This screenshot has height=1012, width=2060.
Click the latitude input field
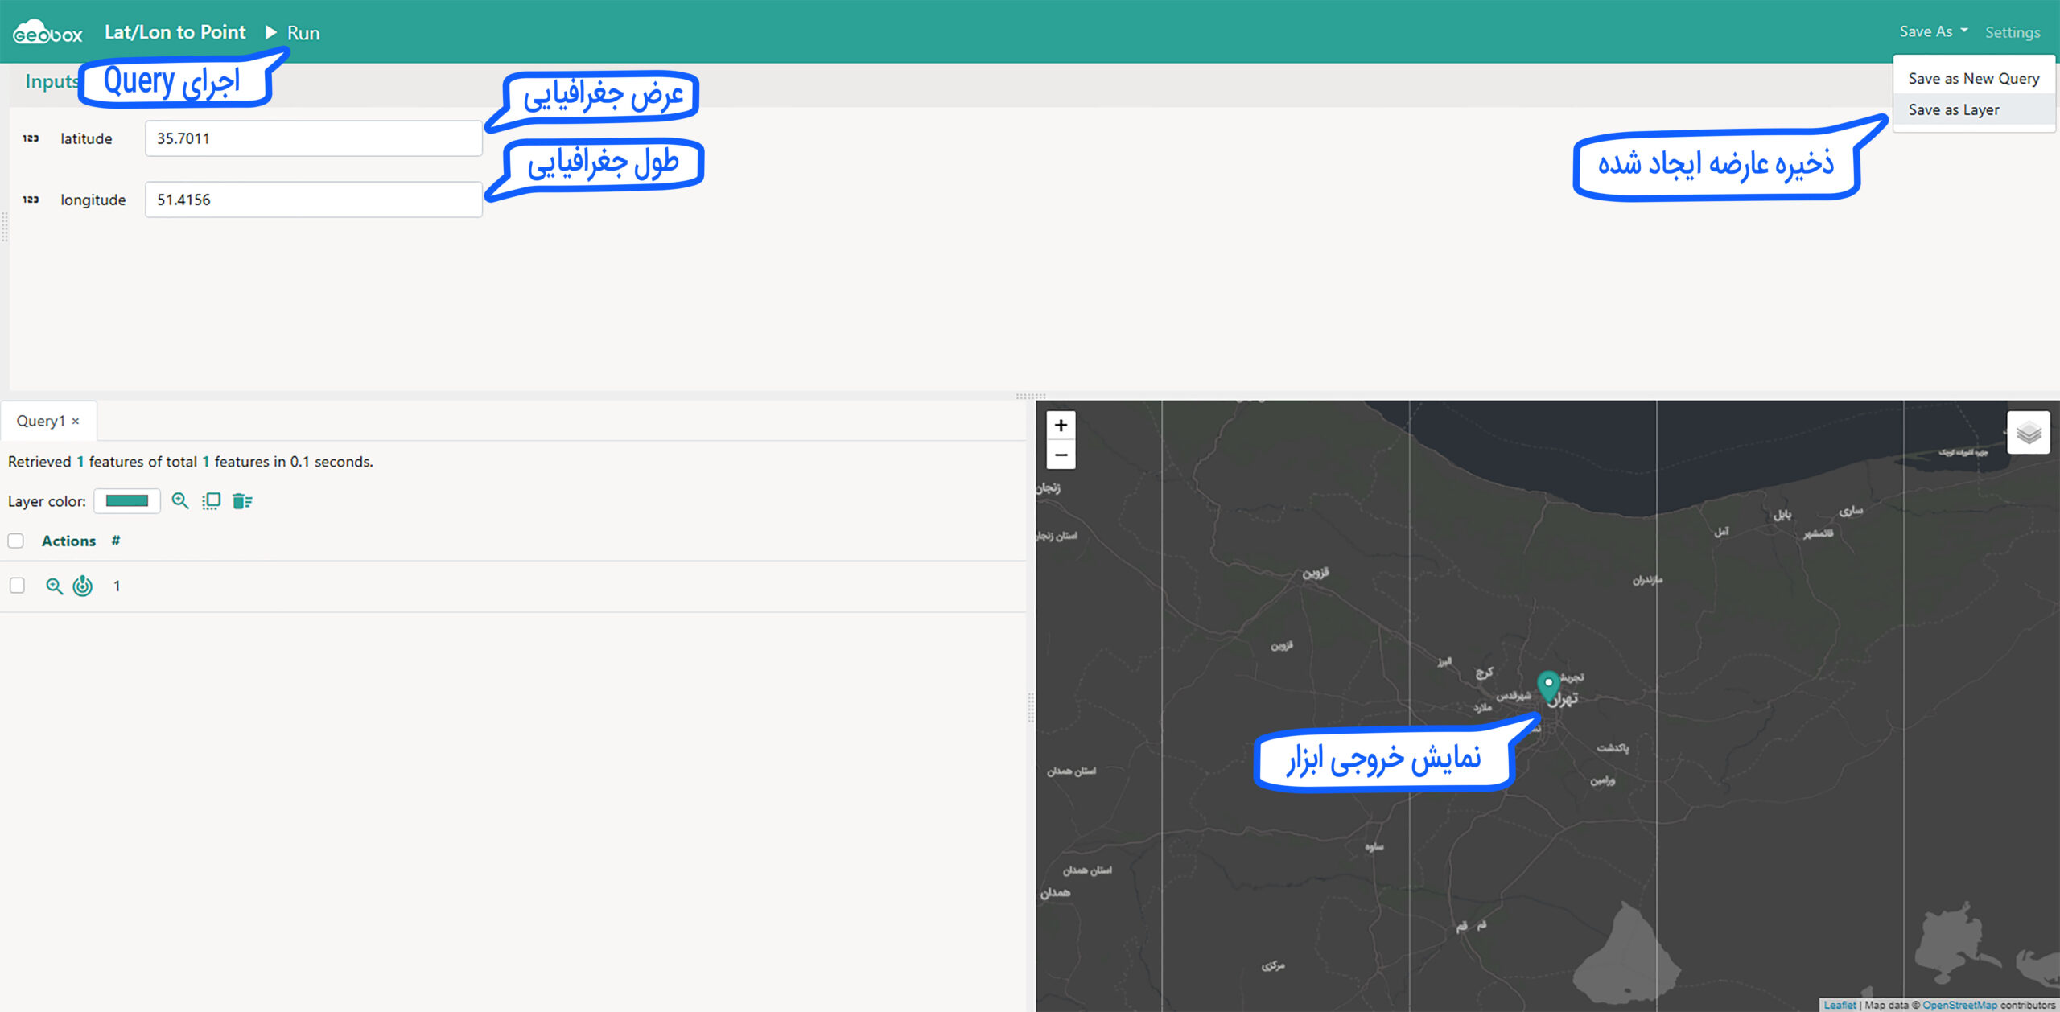pyautogui.click(x=313, y=138)
